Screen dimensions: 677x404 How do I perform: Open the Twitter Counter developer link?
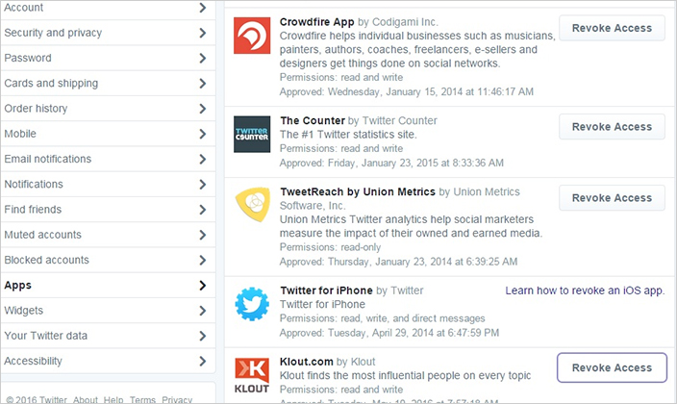(399, 120)
